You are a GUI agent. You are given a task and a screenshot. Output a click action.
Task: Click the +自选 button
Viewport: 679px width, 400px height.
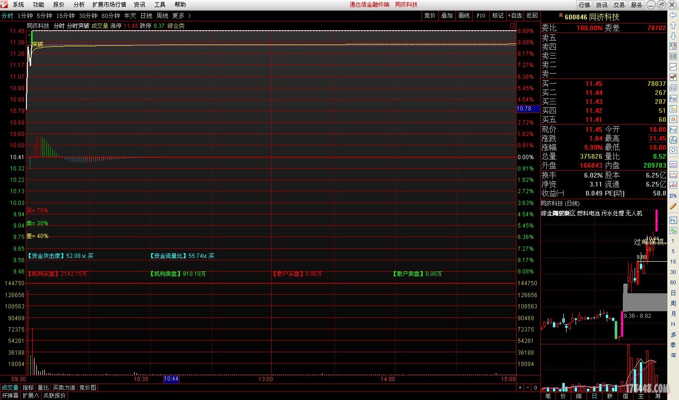(x=515, y=16)
